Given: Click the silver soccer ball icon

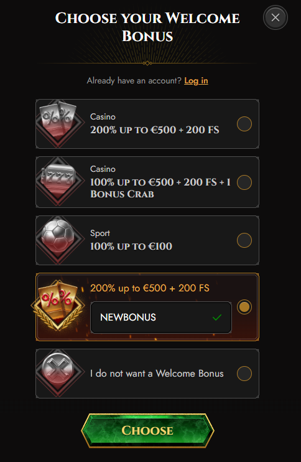Looking at the screenshot, I should click(58, 239).
